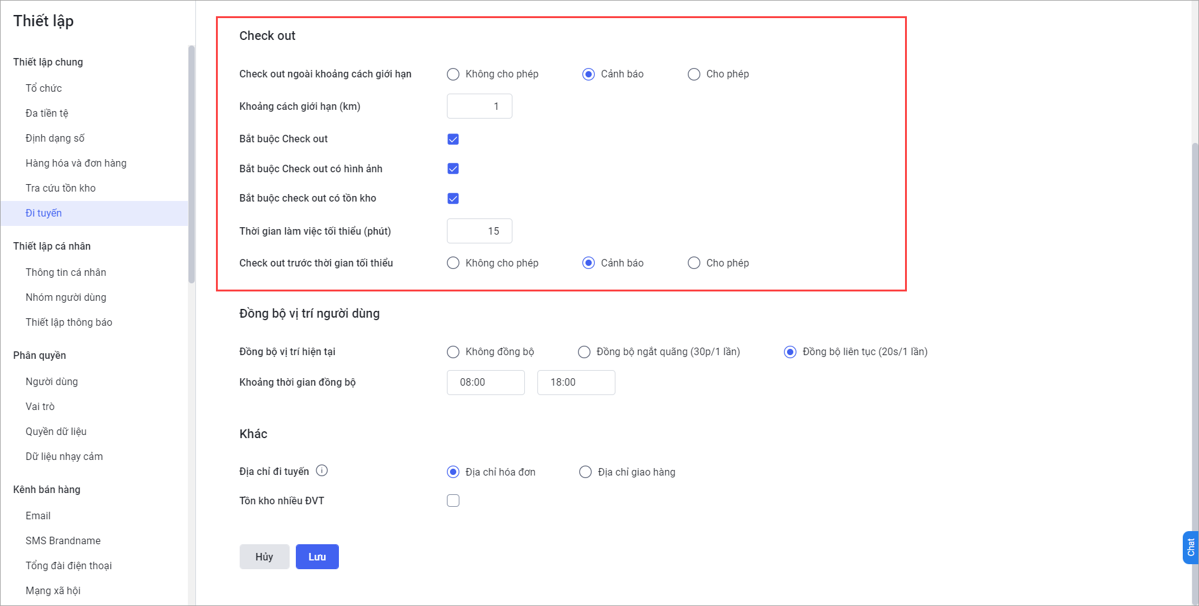Screen dimensions: 1199x606
Task: Click the 08:00 sync start time field
Action: 486,382
